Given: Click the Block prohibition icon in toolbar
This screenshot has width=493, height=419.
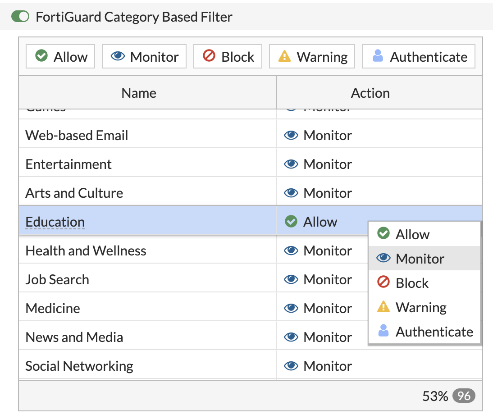Looking at the screenshot, I should (208, 56).
